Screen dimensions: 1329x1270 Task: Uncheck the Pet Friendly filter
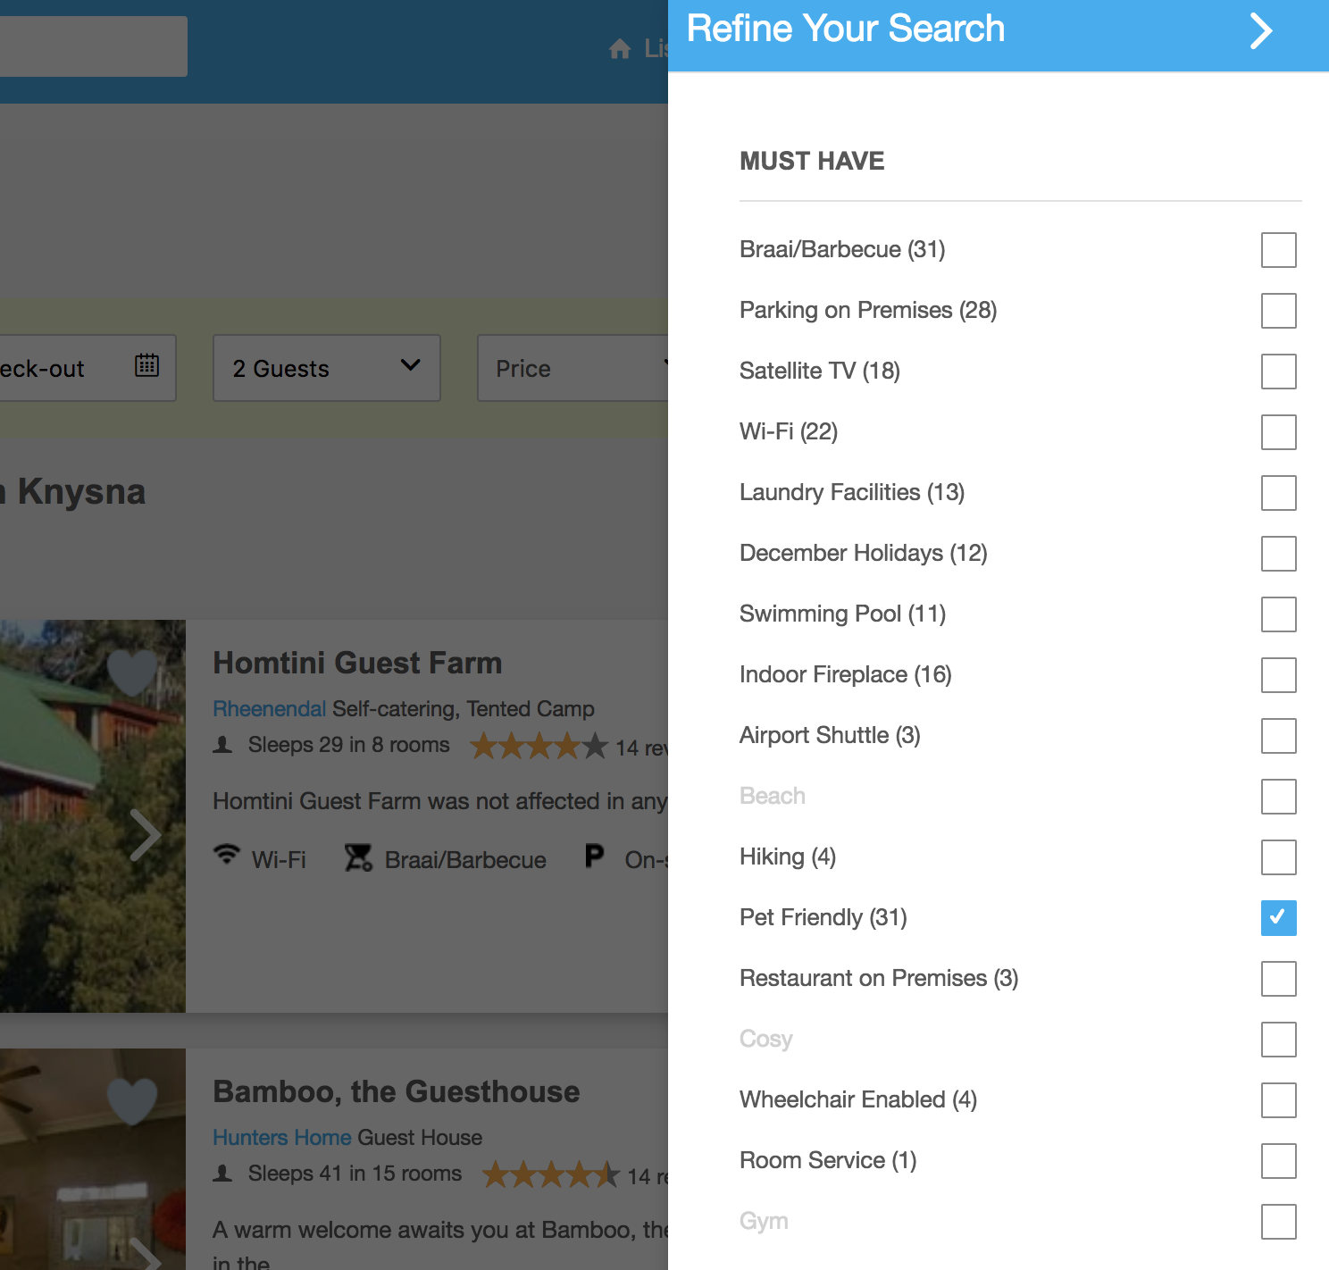point(1278,918)
